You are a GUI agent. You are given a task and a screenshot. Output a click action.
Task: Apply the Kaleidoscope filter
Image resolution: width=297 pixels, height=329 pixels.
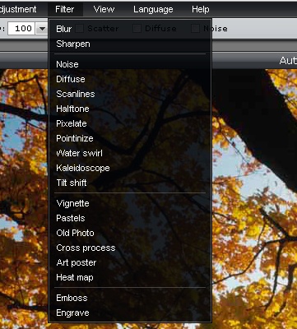(x=130, y=168)
